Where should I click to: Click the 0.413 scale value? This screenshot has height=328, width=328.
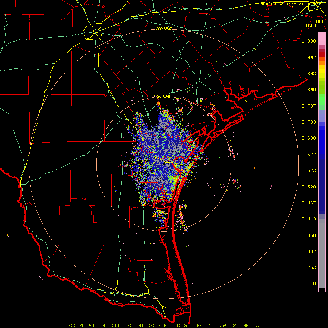[309, 219]
